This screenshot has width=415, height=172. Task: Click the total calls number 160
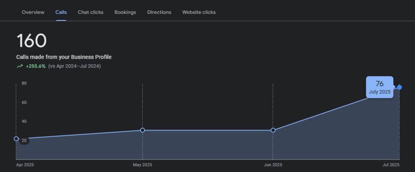tap(31, 41)
